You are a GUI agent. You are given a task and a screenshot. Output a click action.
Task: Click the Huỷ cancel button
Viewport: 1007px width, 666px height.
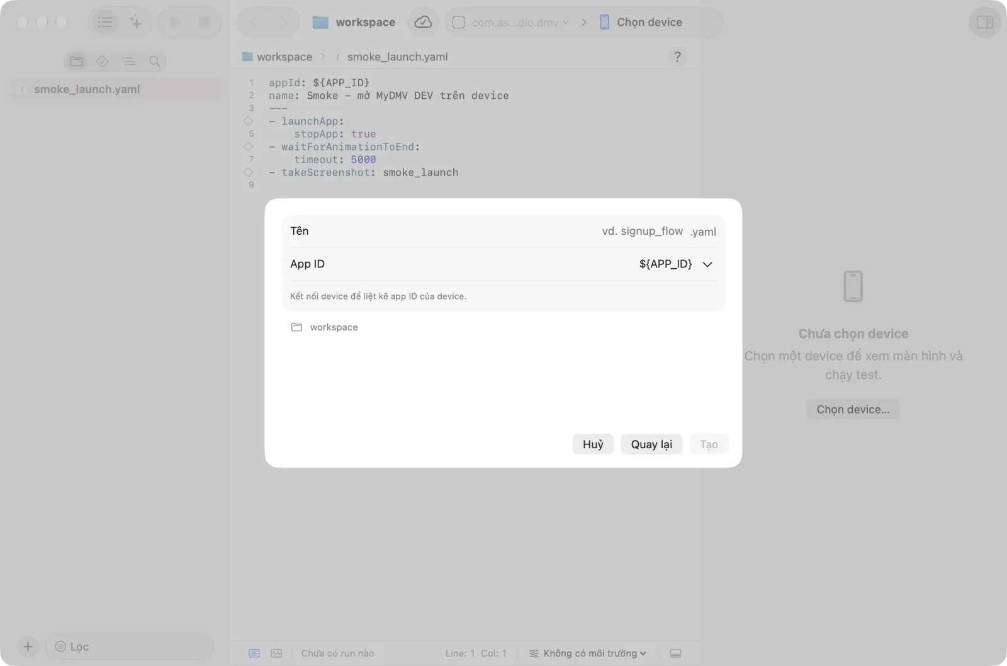tap(593, 444)
